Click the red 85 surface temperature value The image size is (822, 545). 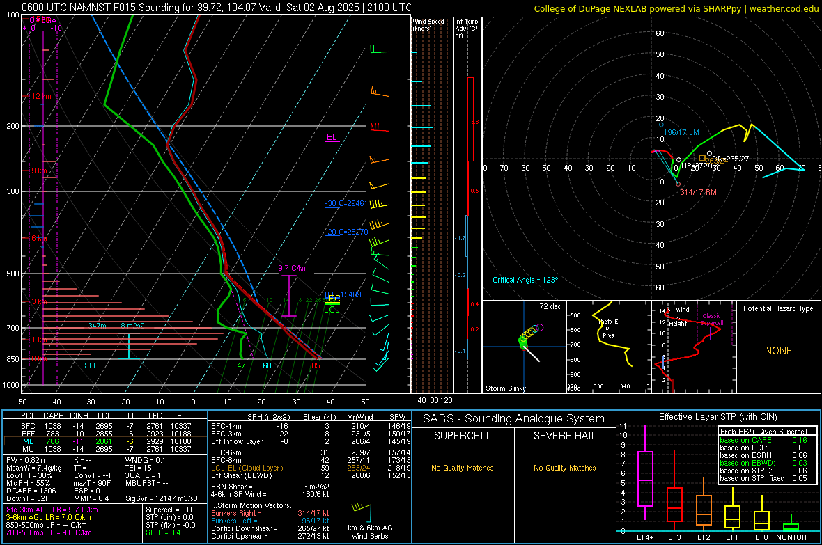[x=316, y=366]
